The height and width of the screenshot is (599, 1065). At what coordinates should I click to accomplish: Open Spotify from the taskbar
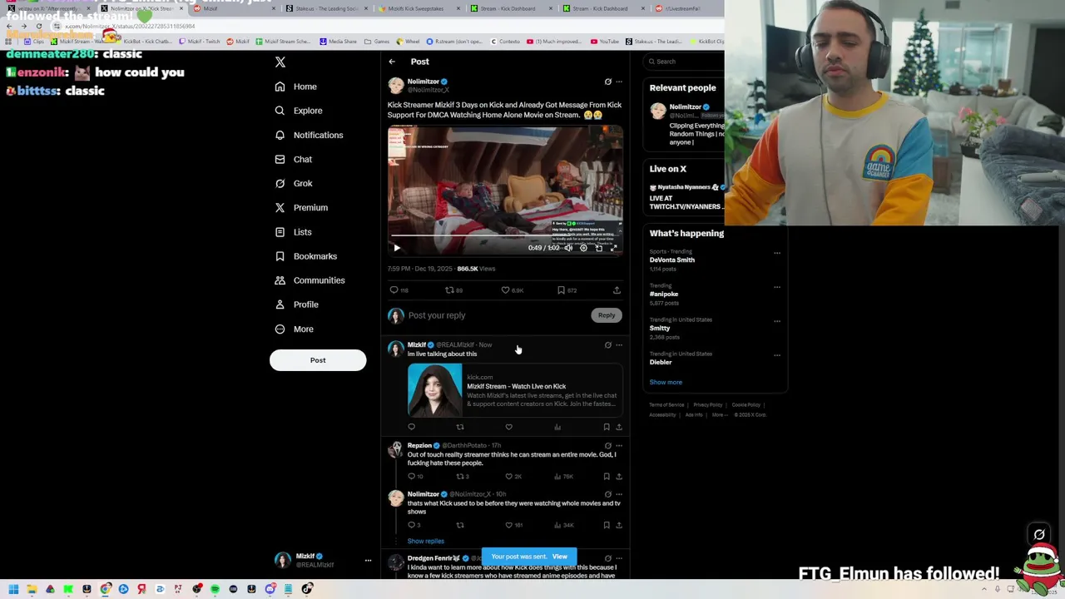click(215, 589)
